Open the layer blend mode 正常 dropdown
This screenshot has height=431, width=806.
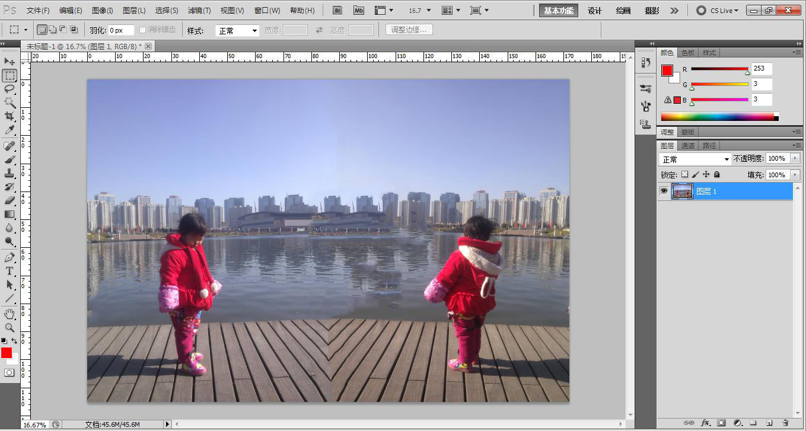pyautogui.click(x=695, y=159)
